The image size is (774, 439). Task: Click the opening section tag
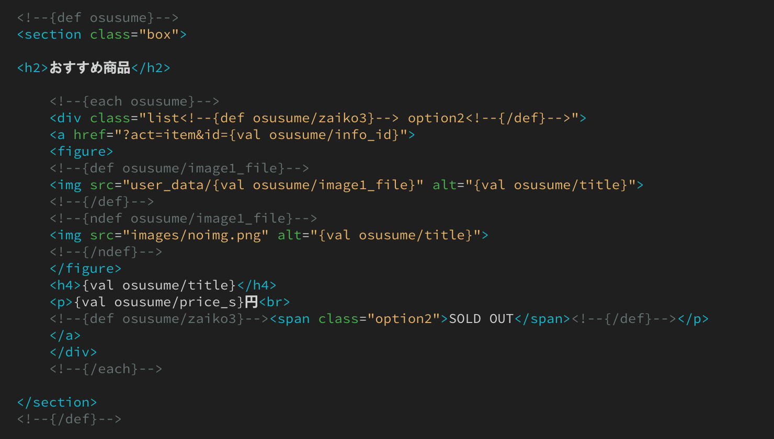(x=102, y=34)
